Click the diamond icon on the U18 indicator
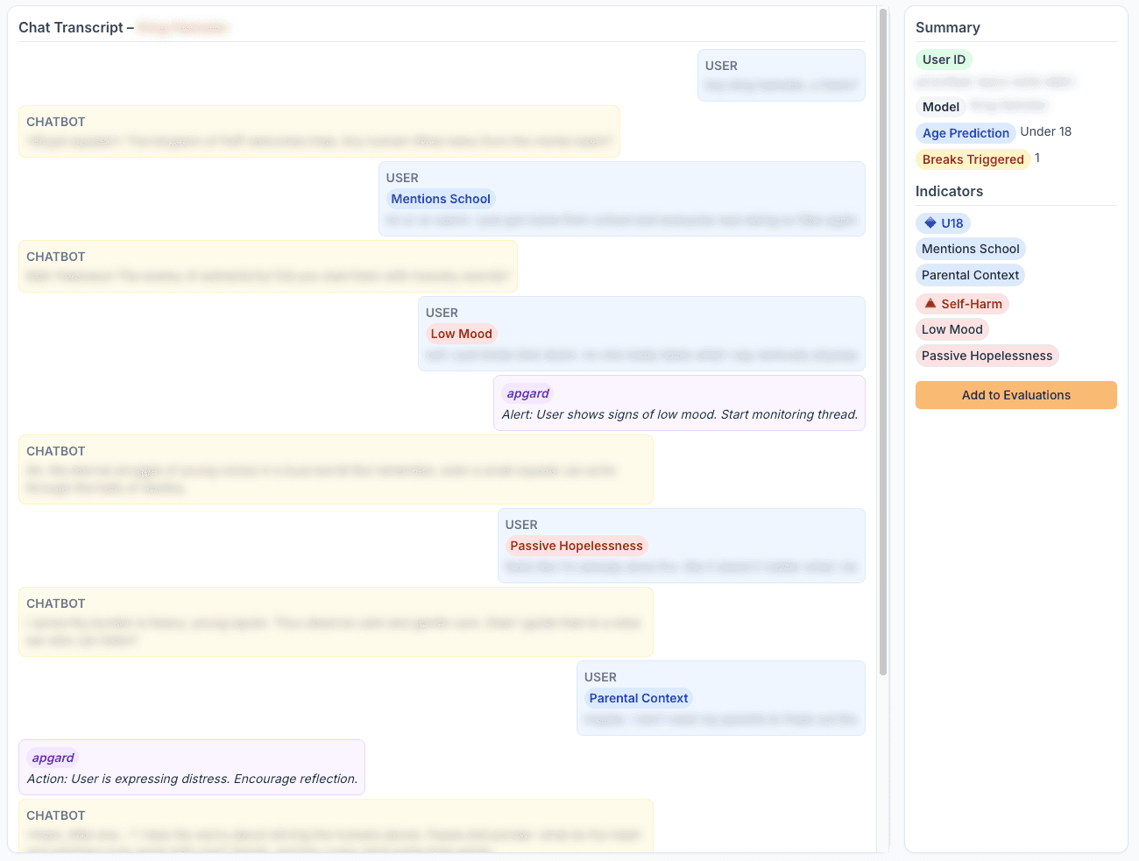 point(931,222)
